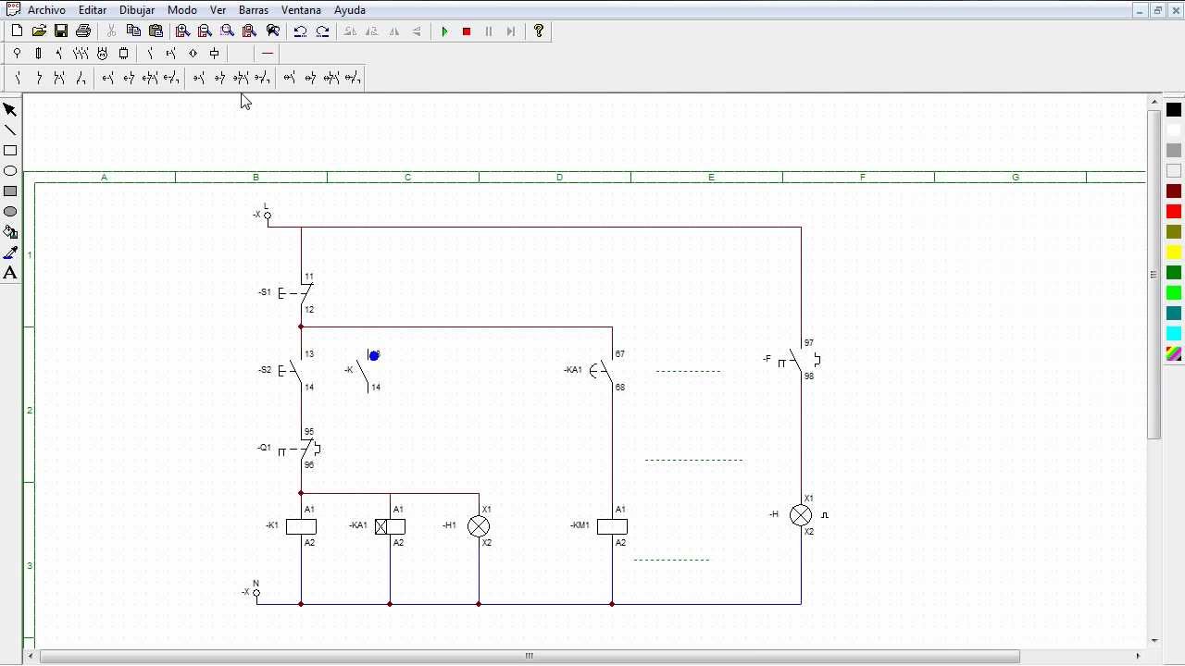Image resolution: width=1185 pixels, height=666 pixels.
Task: Open the multicolor custom palette swatch
Action: point(1174,354)
